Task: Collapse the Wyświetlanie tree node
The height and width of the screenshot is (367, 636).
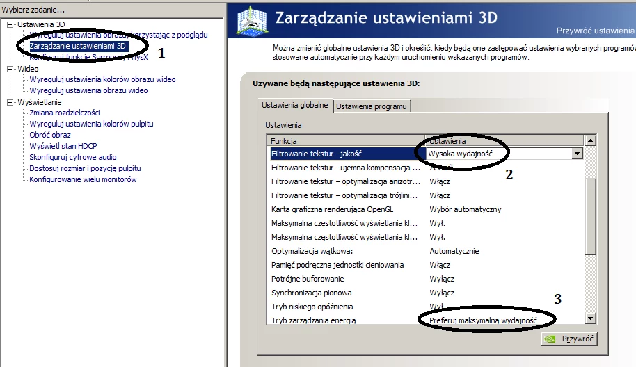Action: click(10, 102)
